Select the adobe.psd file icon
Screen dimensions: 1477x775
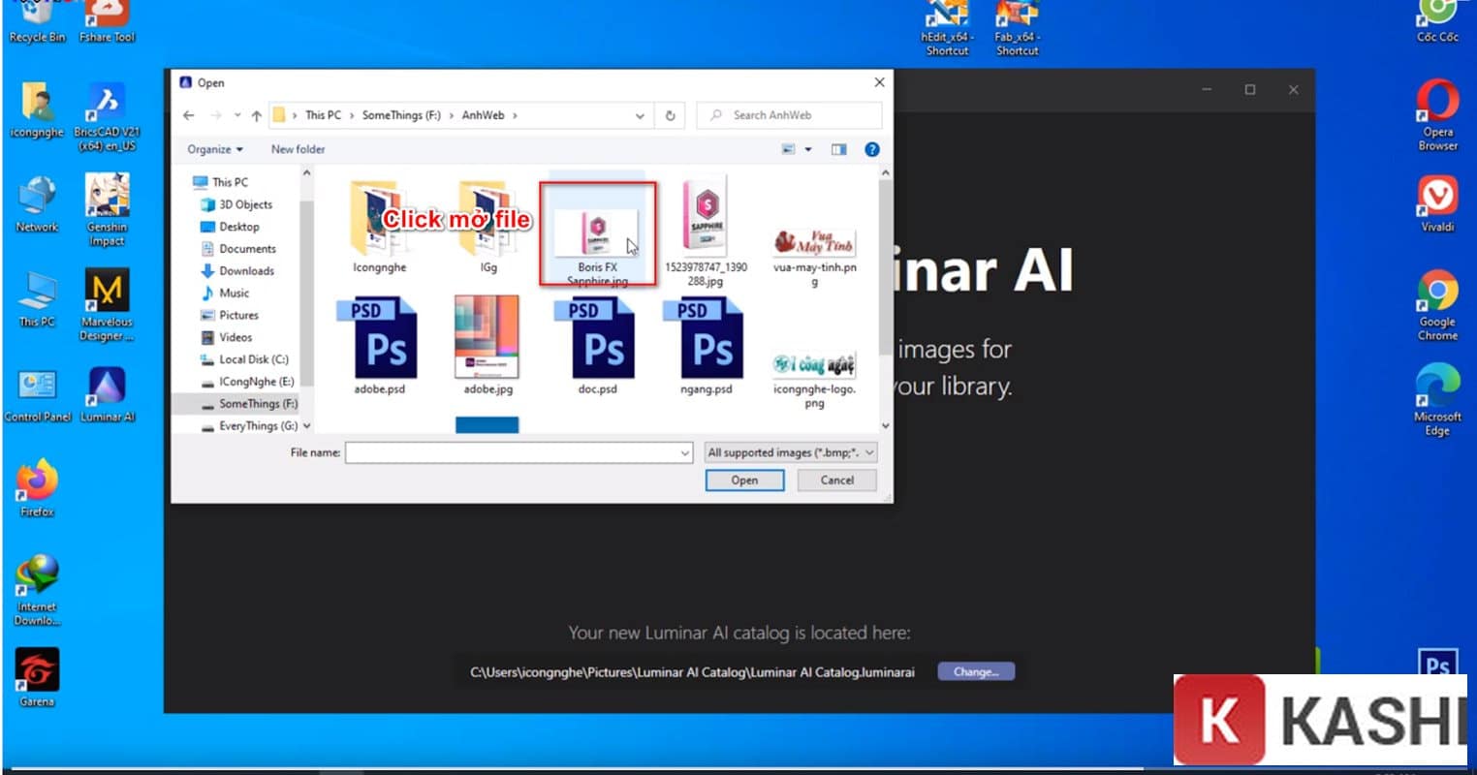tap(380, 339)
